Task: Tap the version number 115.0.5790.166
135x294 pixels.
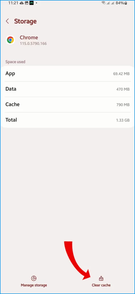Action: coord(33,44)
